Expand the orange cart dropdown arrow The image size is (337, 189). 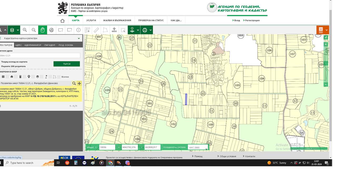coord(327,30)
